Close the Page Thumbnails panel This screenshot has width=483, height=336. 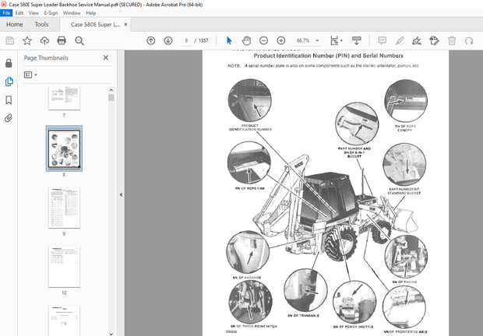(x=106, y=58)
